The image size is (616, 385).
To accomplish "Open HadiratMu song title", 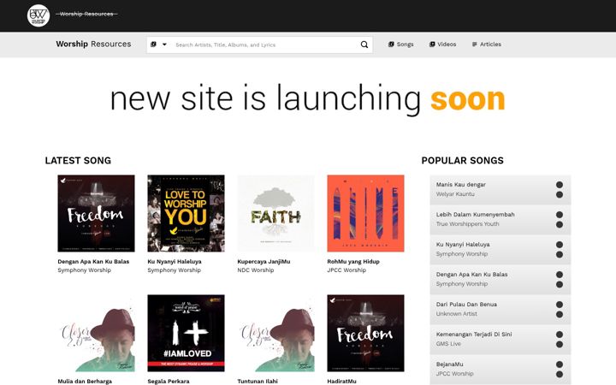I will [x=341, y=381].
